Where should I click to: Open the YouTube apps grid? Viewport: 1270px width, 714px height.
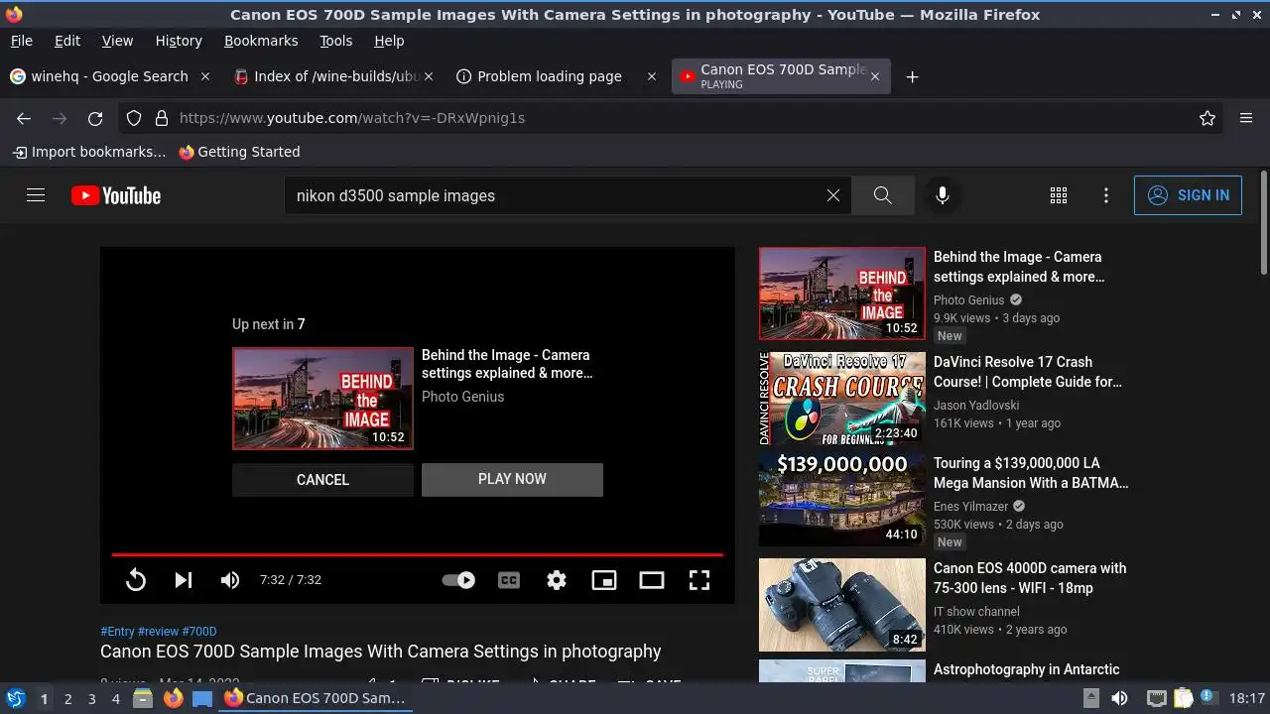coord(1059,195)
